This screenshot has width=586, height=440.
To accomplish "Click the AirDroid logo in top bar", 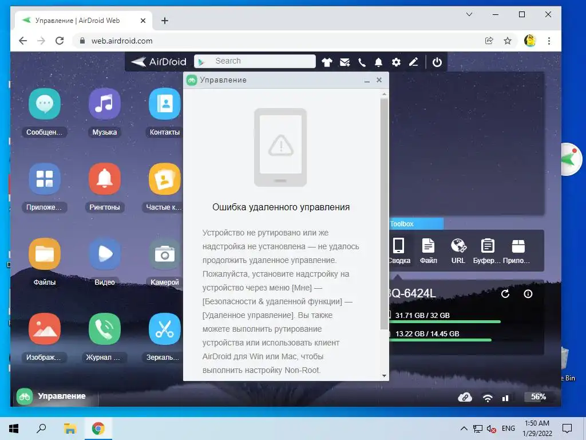I will (159, 62).
